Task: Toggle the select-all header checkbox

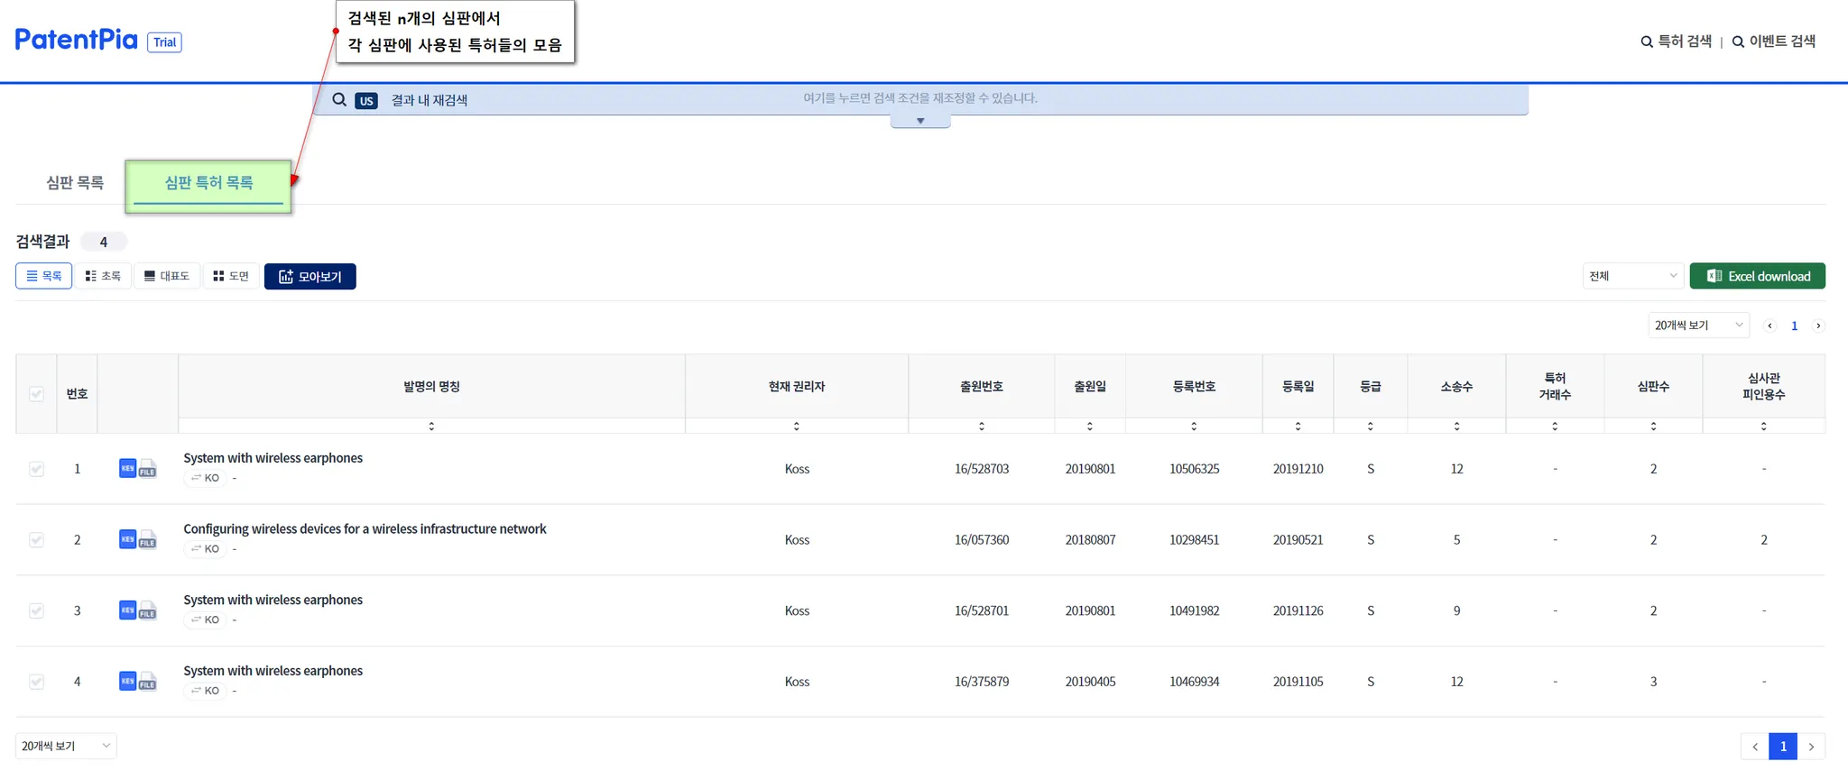Action: point(37,394)
